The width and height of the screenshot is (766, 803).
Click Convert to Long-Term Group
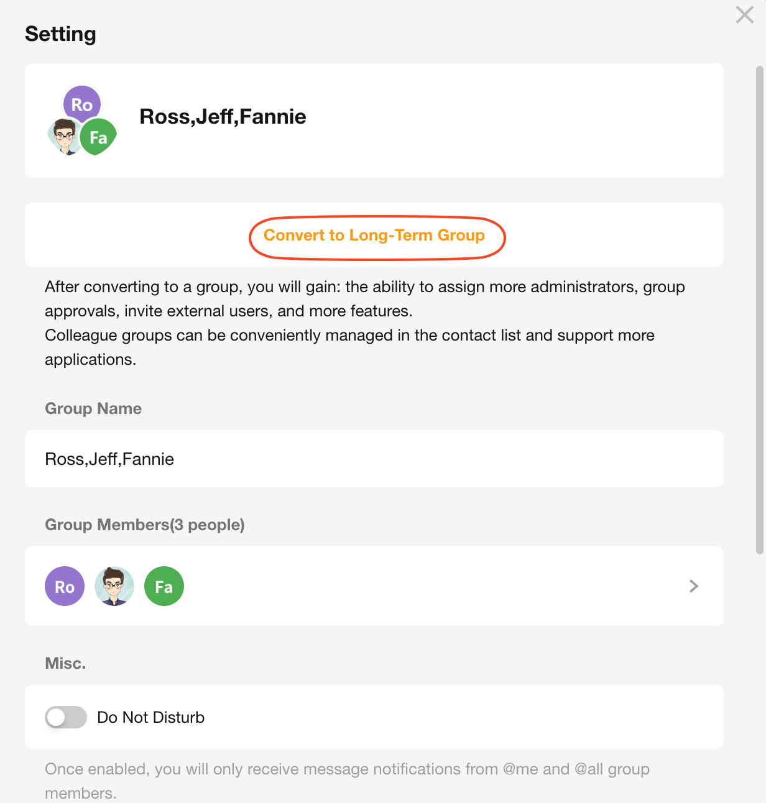point(374,236)
